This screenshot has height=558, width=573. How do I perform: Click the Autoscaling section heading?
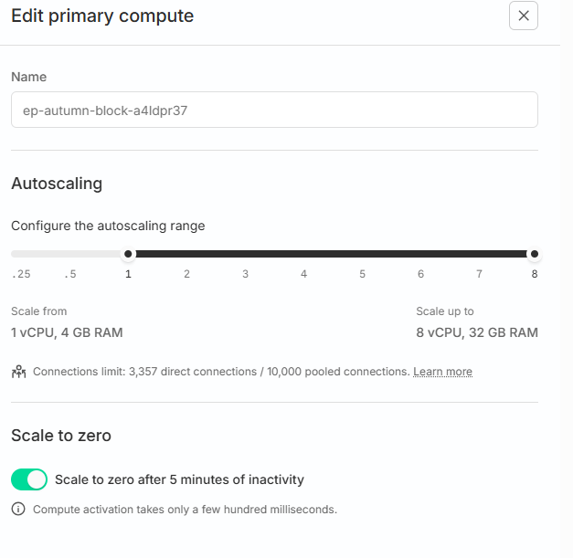pos(57,184)
